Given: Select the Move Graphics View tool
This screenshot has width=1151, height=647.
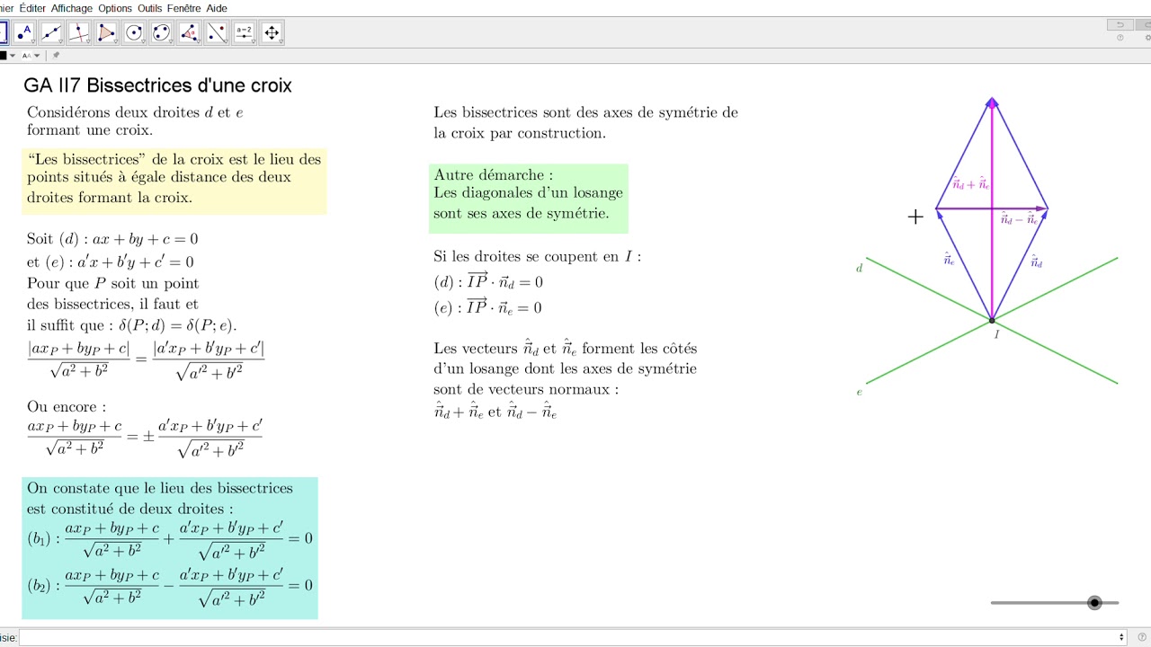Looking at the screenshot, I should 272,33.
